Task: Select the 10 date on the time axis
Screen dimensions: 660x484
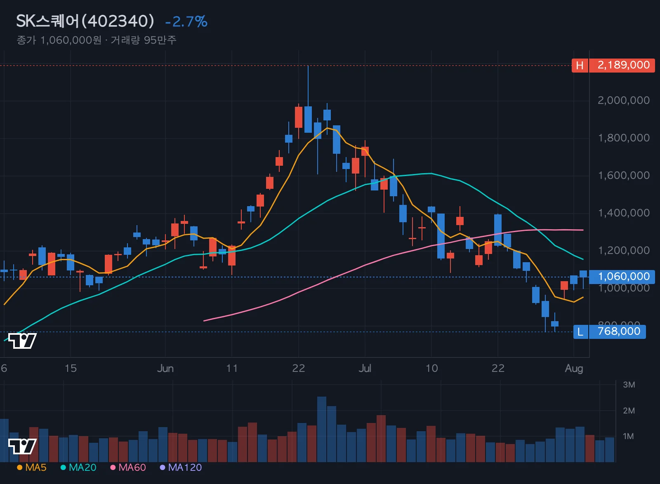Action: pos(431,368)
